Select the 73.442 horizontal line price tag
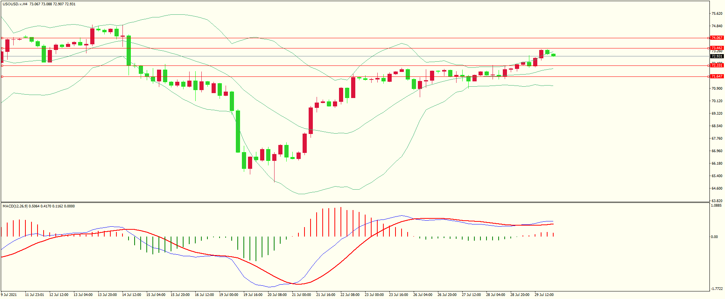This screenshot has height=299, width=725. pos(717,48)
